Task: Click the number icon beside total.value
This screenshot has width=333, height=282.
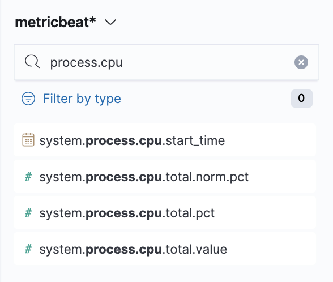Action: click(x=28, y=249)
